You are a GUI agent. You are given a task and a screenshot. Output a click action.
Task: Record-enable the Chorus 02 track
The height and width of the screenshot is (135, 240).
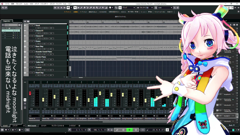click(37, 38)
